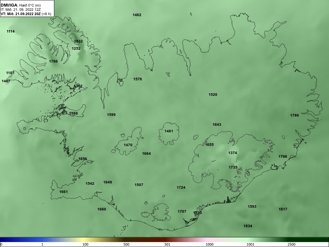Select the 1817 map label

click(x=283, y=209)
